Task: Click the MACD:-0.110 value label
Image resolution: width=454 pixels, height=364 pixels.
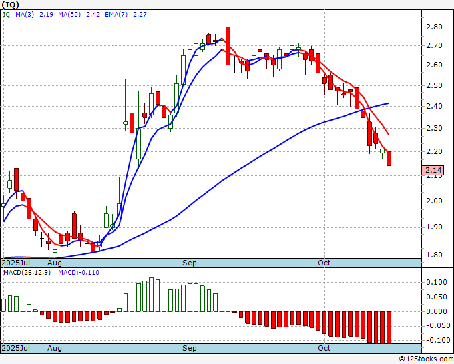Action: click(x=79, y=273)
